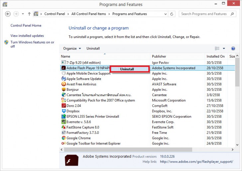Click the Avast Free Antivirus icon
This screenshot has height=171, width=242.
point(63,84)
